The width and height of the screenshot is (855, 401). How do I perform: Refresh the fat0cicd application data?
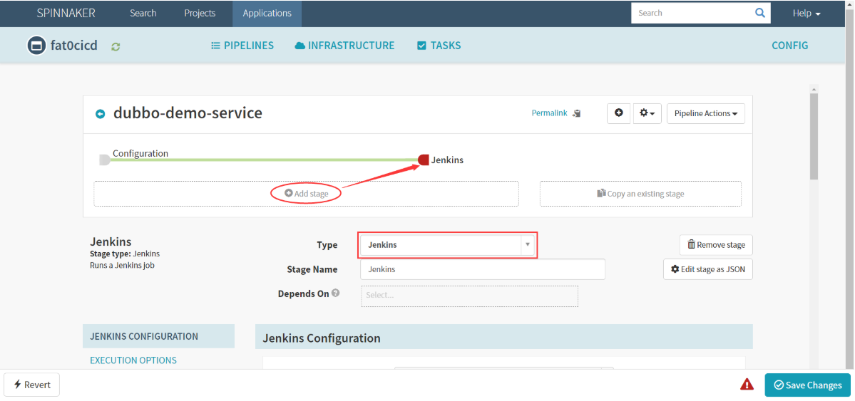[116, 47]
